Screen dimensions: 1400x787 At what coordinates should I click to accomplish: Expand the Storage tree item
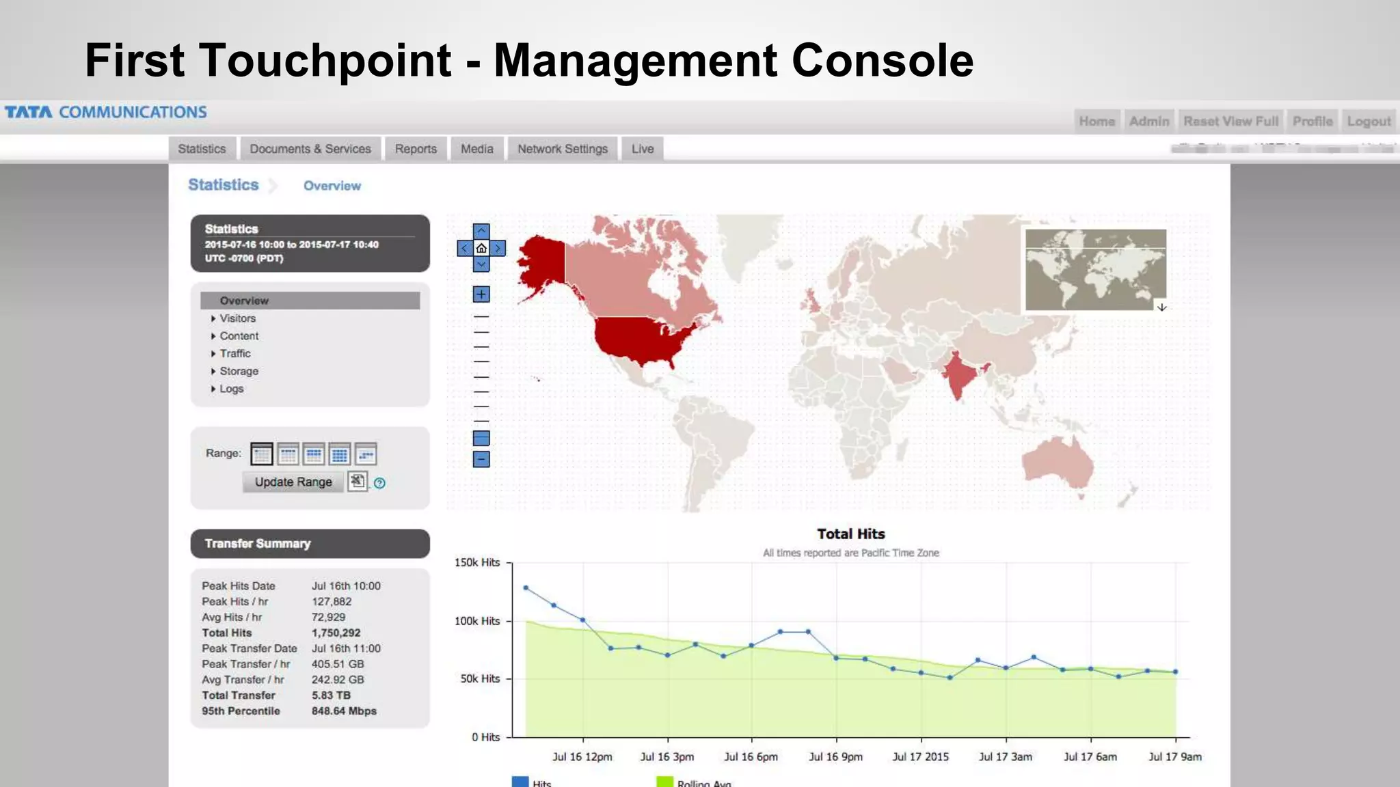(x=213, y=372)
